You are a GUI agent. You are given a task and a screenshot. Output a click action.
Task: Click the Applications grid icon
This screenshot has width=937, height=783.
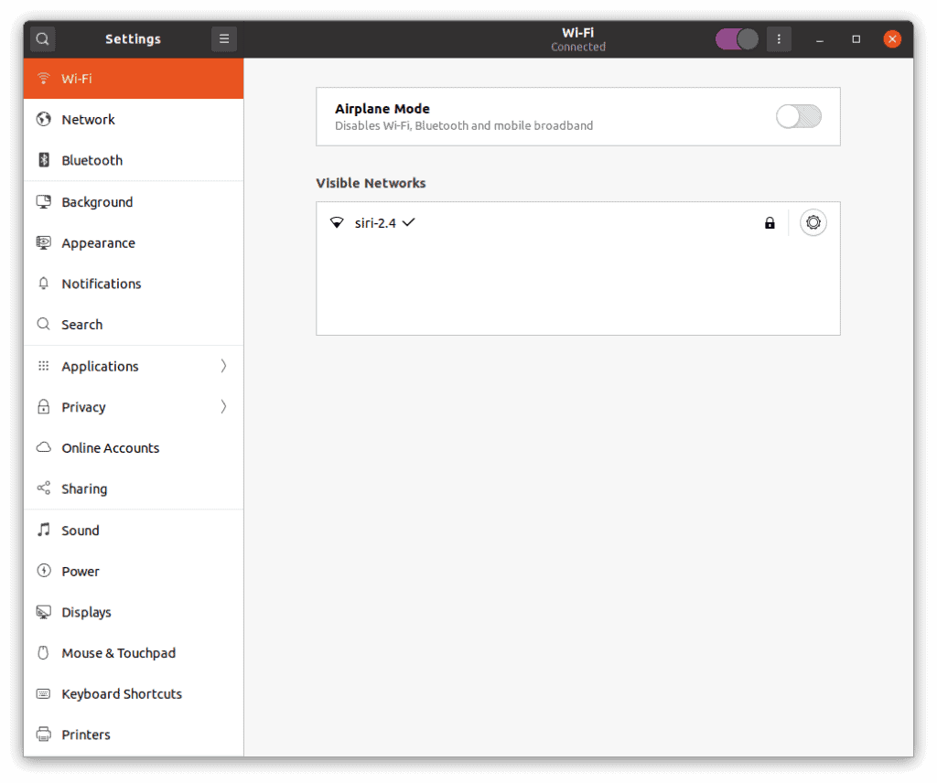click(x=43, y=366)
